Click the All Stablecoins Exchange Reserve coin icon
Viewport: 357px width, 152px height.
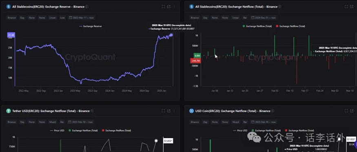pyautogui.click(x=9, y=7)
